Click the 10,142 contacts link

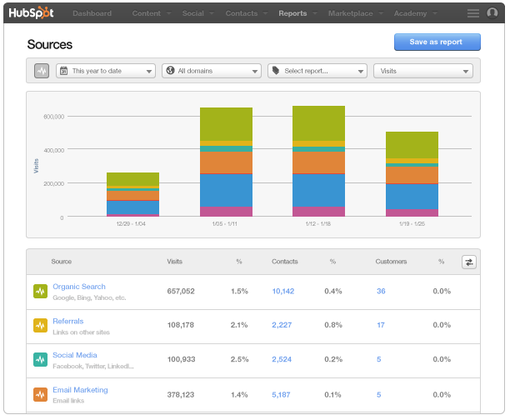pyautogui.click(x=282, y=291)
